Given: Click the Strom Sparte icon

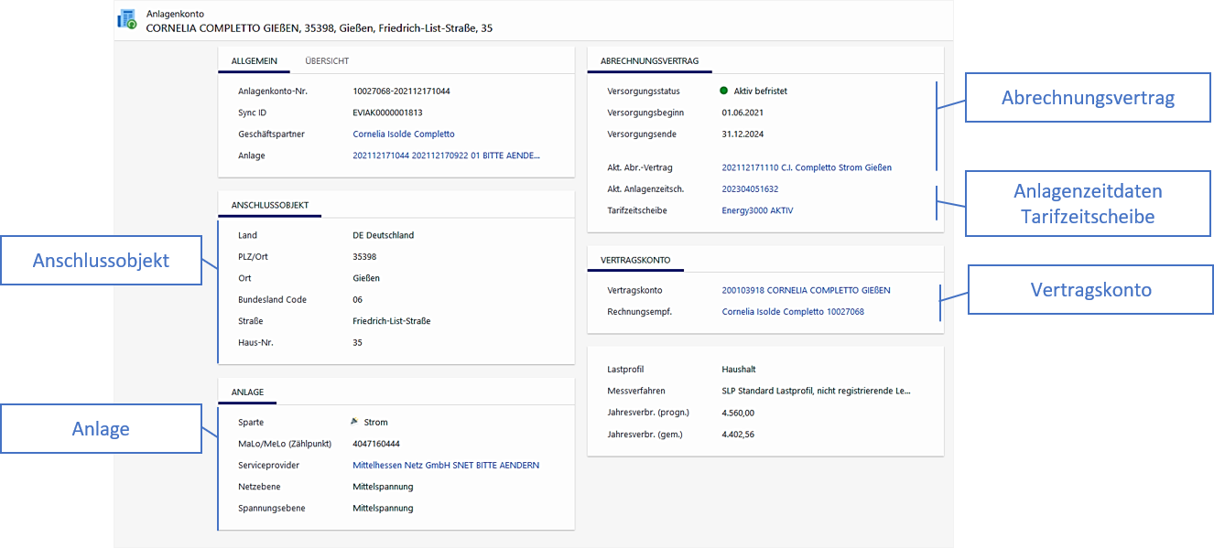Looking at the screenshot, I should coord(354,423).
